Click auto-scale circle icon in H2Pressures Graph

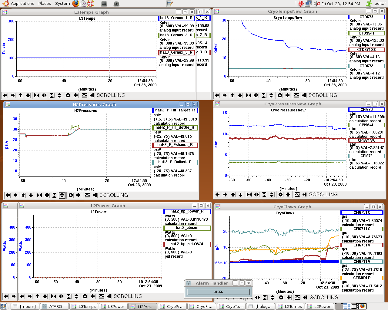point(71,195)
